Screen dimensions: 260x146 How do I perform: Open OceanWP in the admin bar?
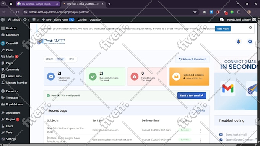coord(95,20)
